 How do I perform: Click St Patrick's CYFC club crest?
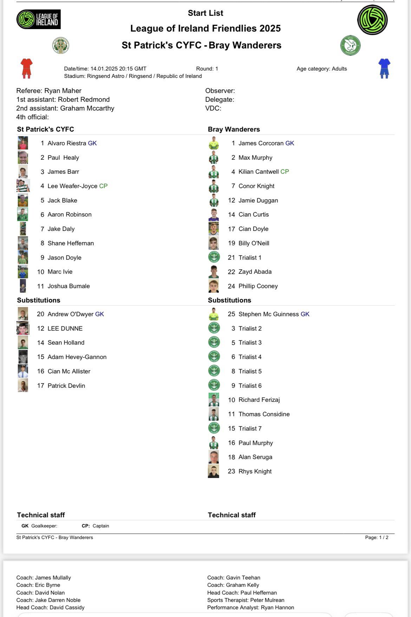point(60,46)
